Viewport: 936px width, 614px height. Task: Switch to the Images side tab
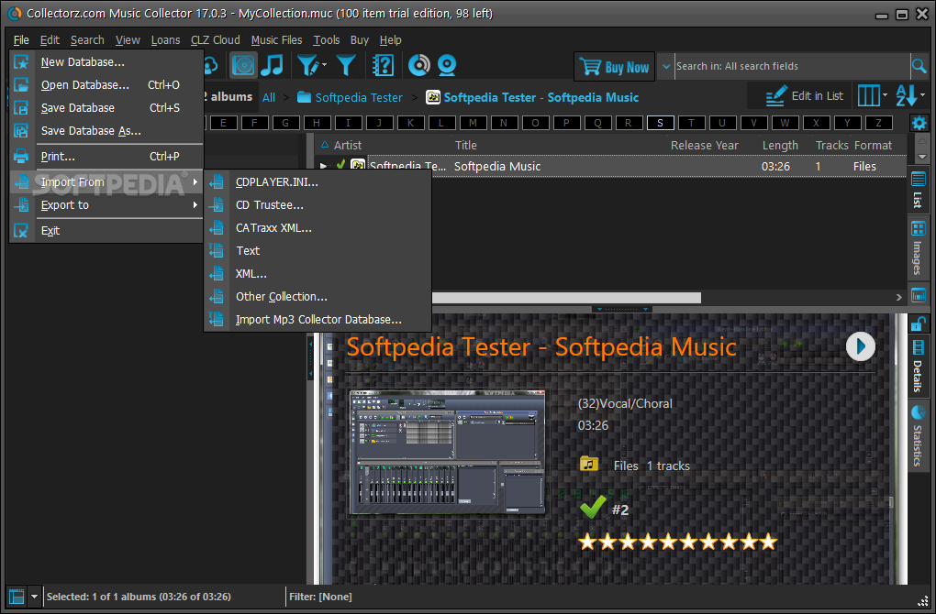coord(918,248)
